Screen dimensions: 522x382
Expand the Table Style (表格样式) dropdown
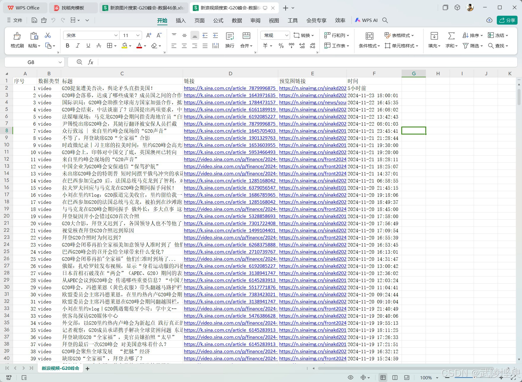[413, 36]
